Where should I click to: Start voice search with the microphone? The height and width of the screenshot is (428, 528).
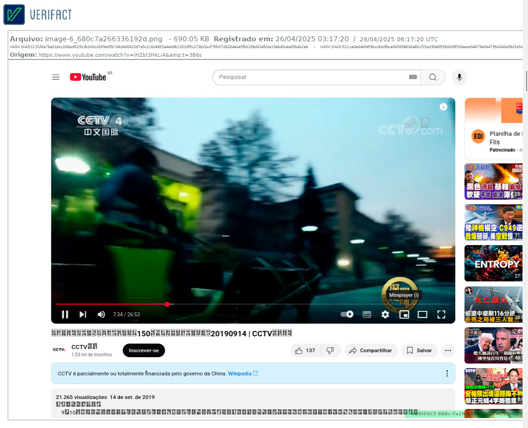tap(459, 78)
